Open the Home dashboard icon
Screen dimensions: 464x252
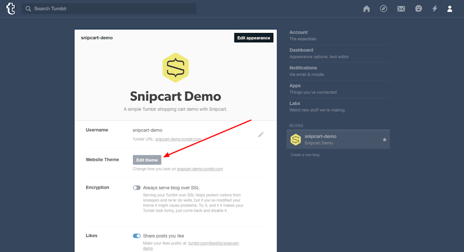point(367,9)
